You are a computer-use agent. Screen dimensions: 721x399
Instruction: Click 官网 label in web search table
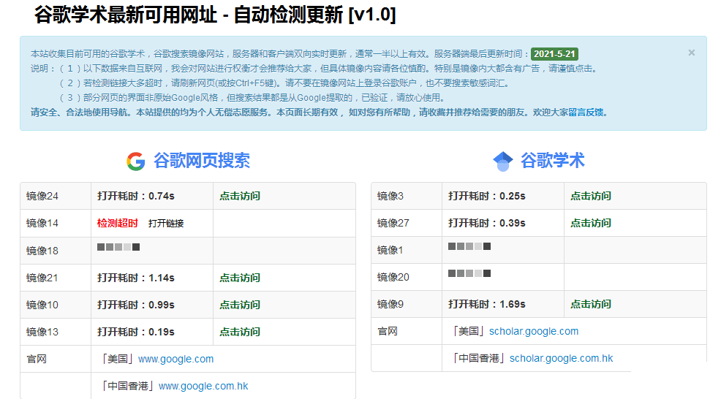point(37,360)
